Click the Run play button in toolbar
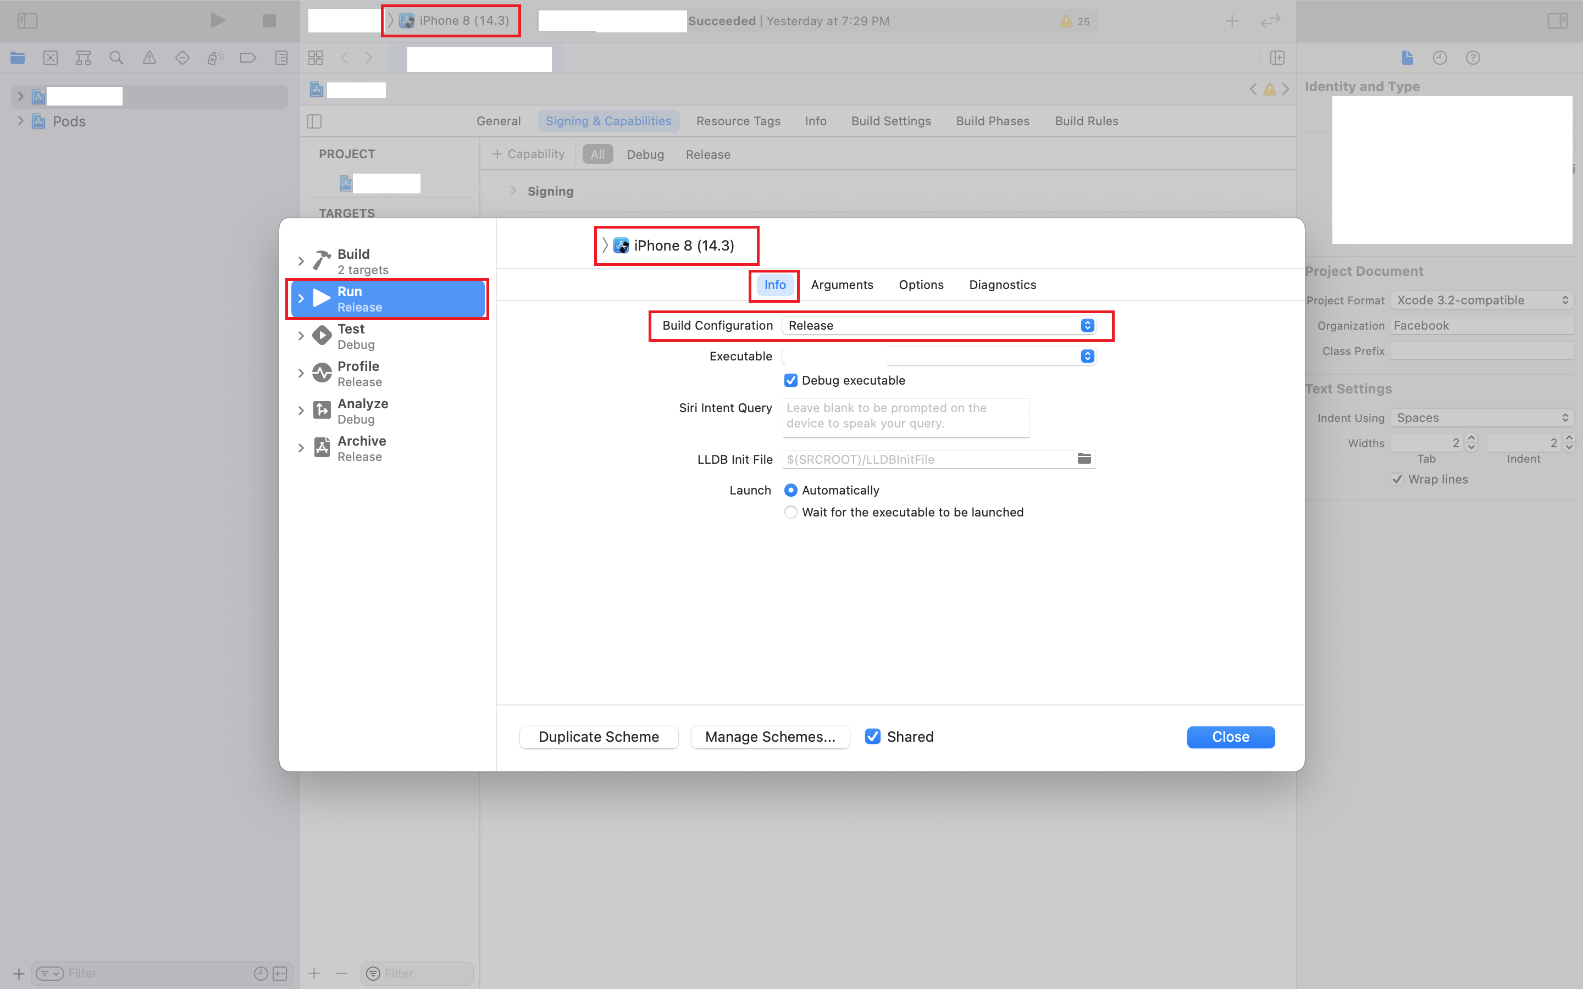1583x989 pixels. (x=218, y=21)
